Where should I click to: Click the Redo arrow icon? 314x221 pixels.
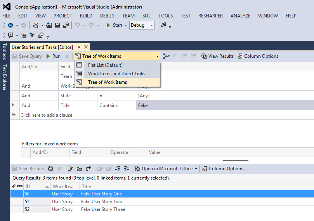coord(91,25)
